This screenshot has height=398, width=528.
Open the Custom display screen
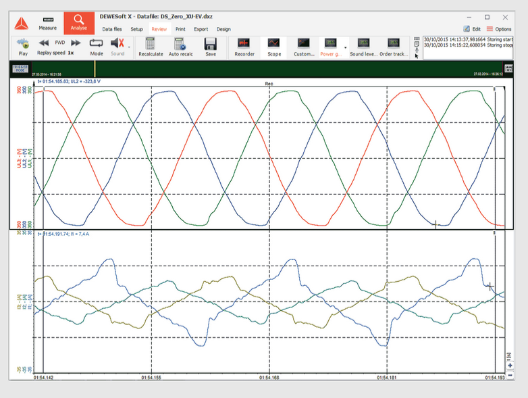(x=304, y=44)
